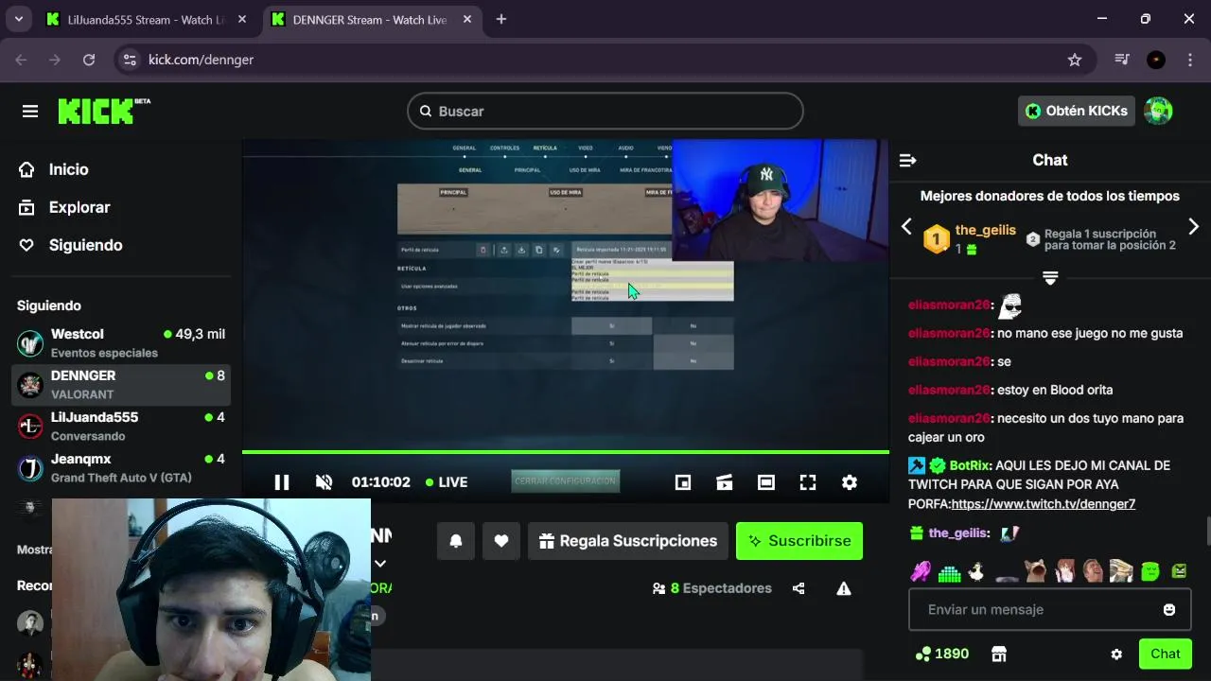Viewport: 1211px width, 681px height.
Task: Open the Westcol channel in sidebar
Action: point(121,342)
